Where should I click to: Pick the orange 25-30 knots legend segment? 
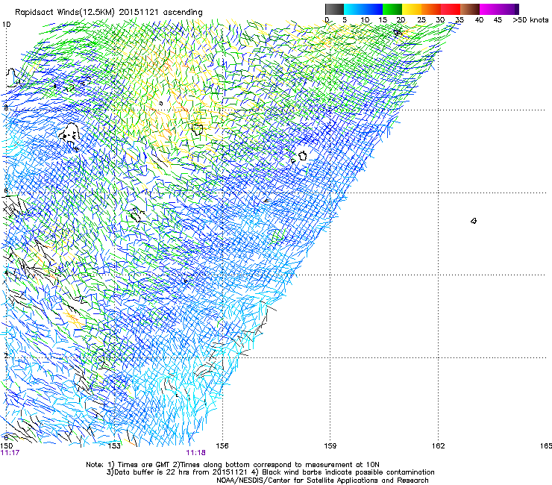431,9
